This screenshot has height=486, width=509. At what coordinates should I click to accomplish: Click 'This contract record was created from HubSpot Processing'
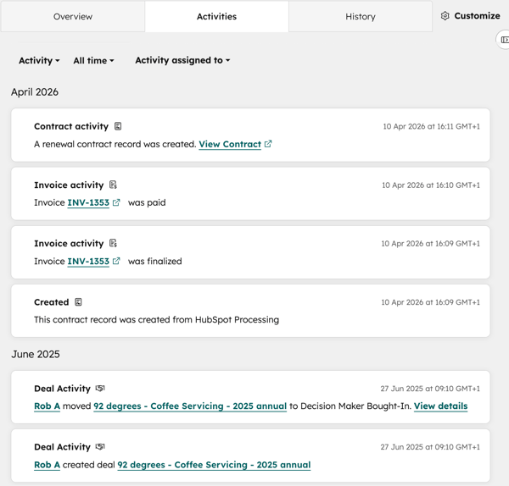[x=156, y=320]
